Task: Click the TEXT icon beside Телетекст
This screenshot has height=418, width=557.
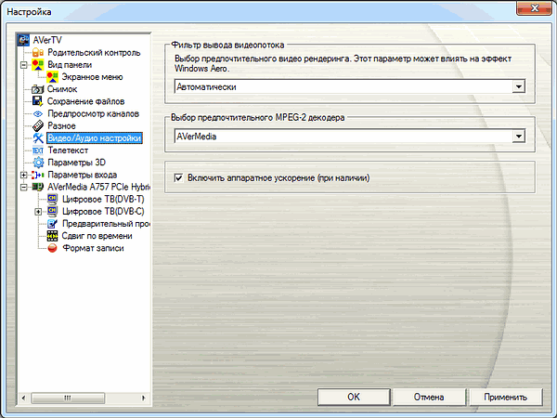Action: 38,150
